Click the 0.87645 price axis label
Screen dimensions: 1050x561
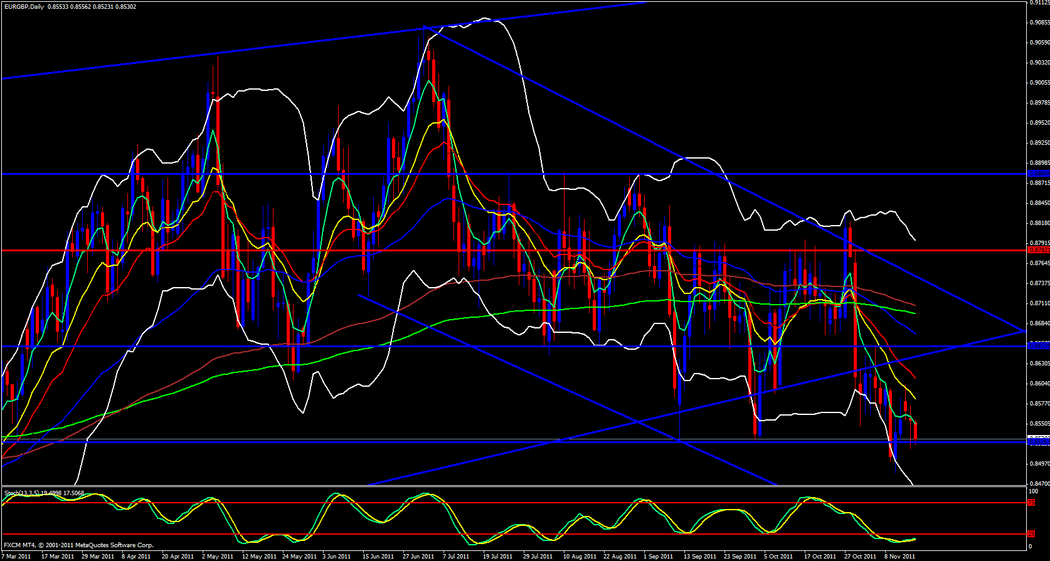pos(1039,263)
